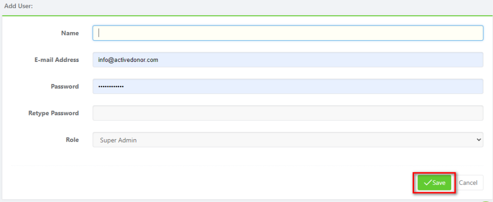Click the partial green circle at bottom-right corner

click(486, 201)
